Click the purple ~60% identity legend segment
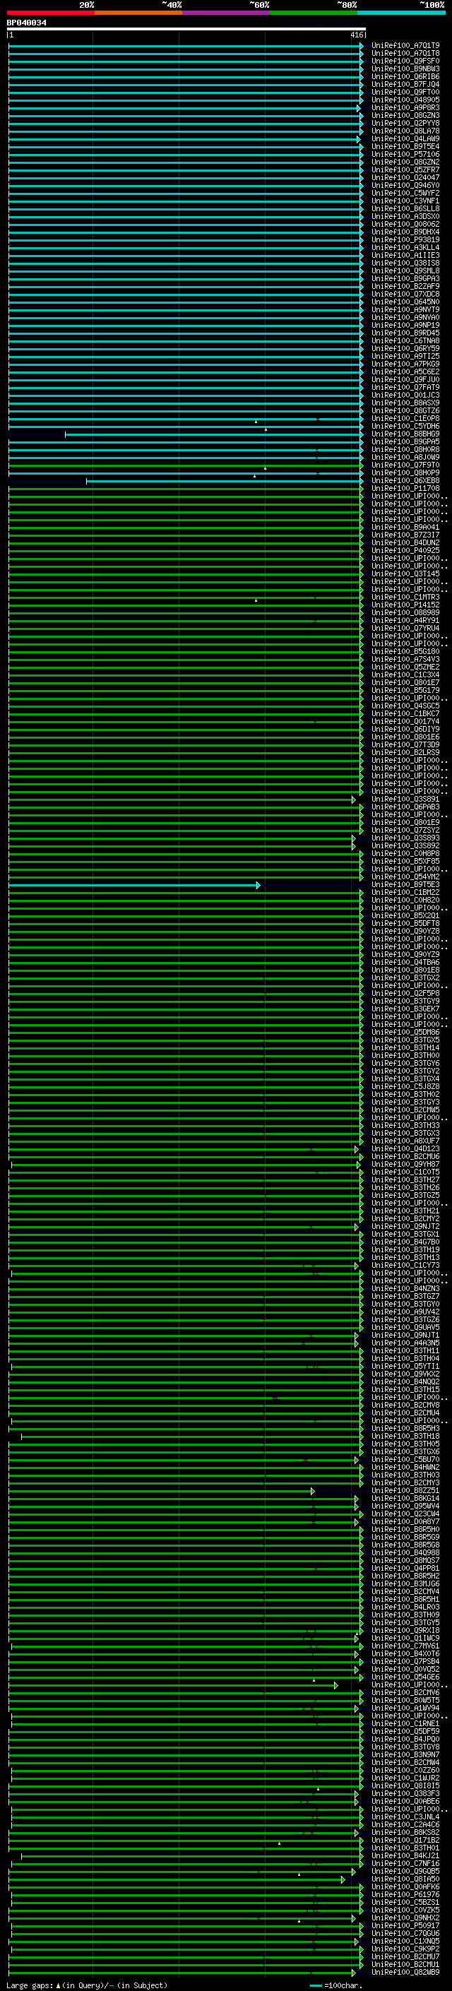The height and width of the screenshot is (1991, 452). pos(225,13)
